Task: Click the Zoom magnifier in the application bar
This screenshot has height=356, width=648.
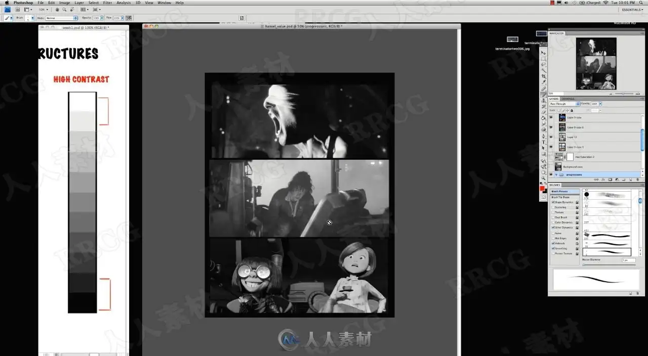Action: point(64,10)
